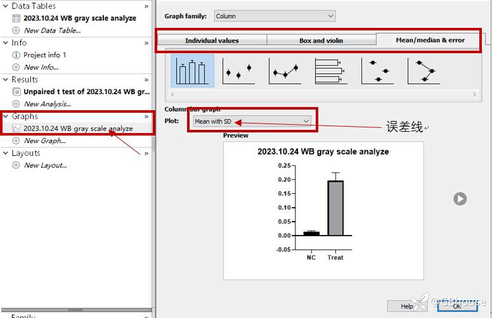Choose the horizontal points with error bars icon
The height and width of the screenshot is (318, 492).
(377, 70)
